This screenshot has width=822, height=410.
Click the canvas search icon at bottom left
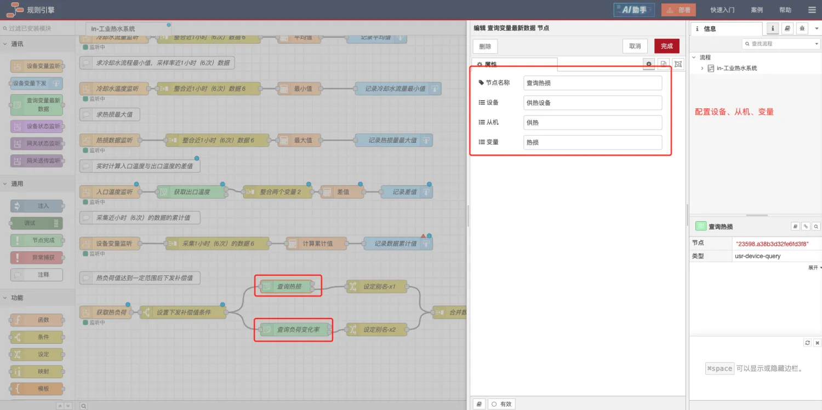pyautogui.click(x=84, y=406)
